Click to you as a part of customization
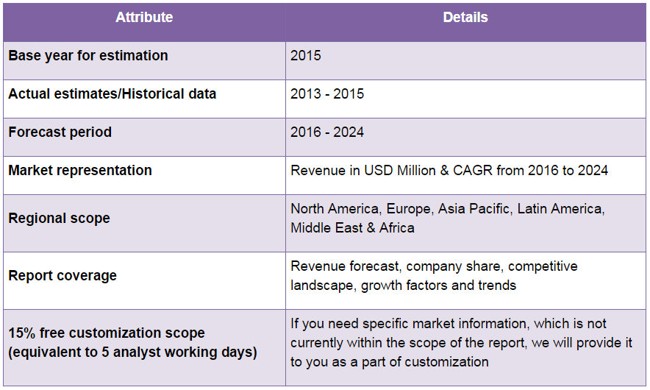 pos(389,362)
